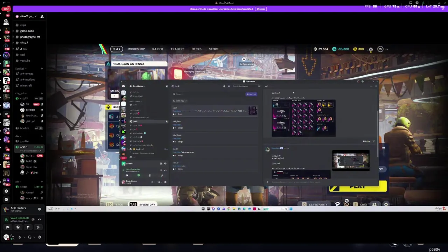Select the PLAY tab in game menu
The width and height of the screenshot is (448, 252).
click(x=117, y=49)
